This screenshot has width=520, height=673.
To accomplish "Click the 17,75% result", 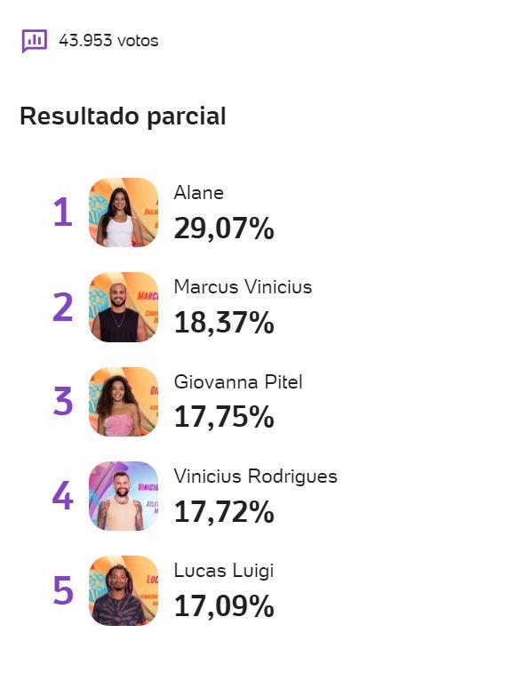I will pos(224,417).
